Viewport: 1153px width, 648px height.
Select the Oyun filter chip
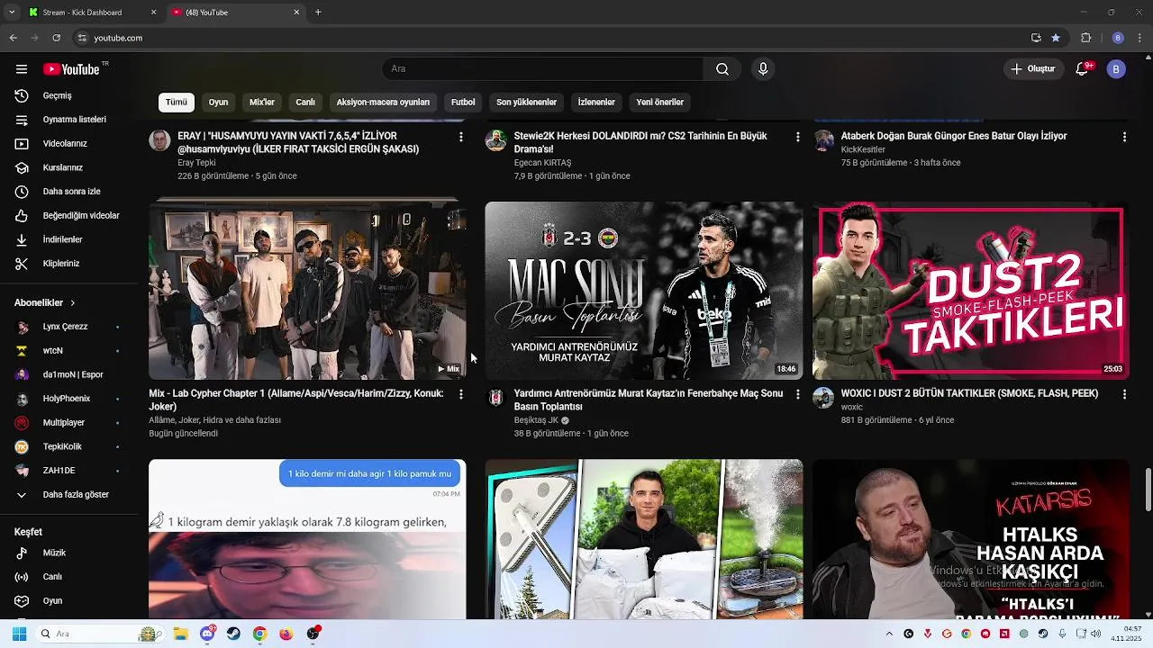219,103
